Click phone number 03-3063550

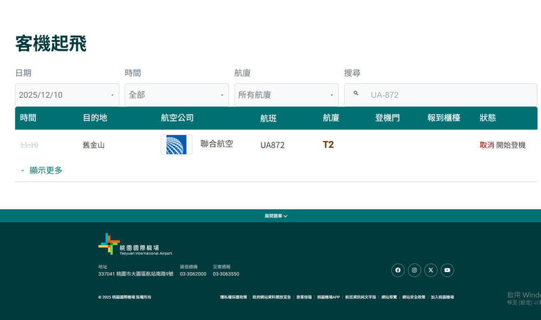coord(226,274)
